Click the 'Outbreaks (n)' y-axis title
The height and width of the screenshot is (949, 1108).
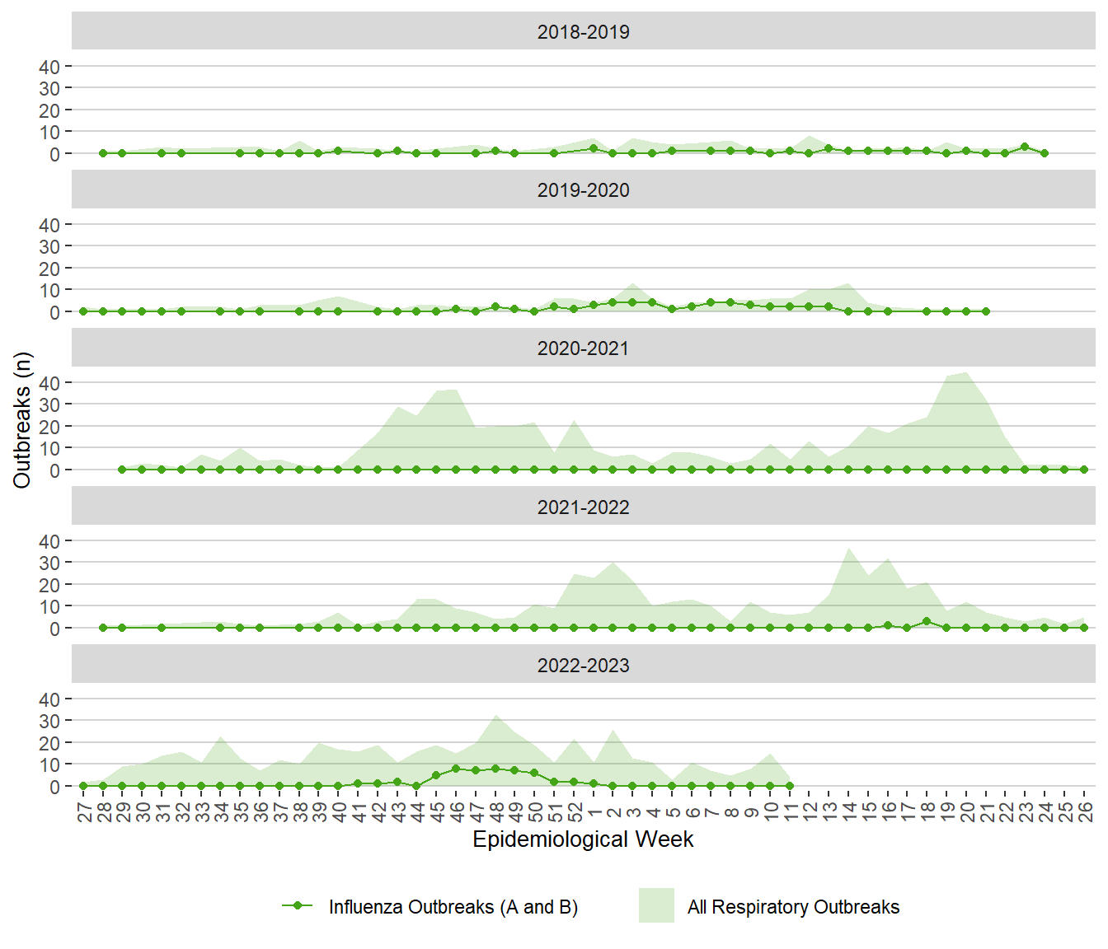[22, 420]
